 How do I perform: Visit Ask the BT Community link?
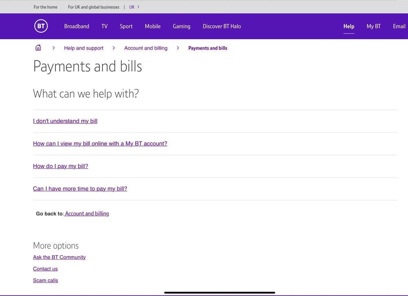coord(59,257)
